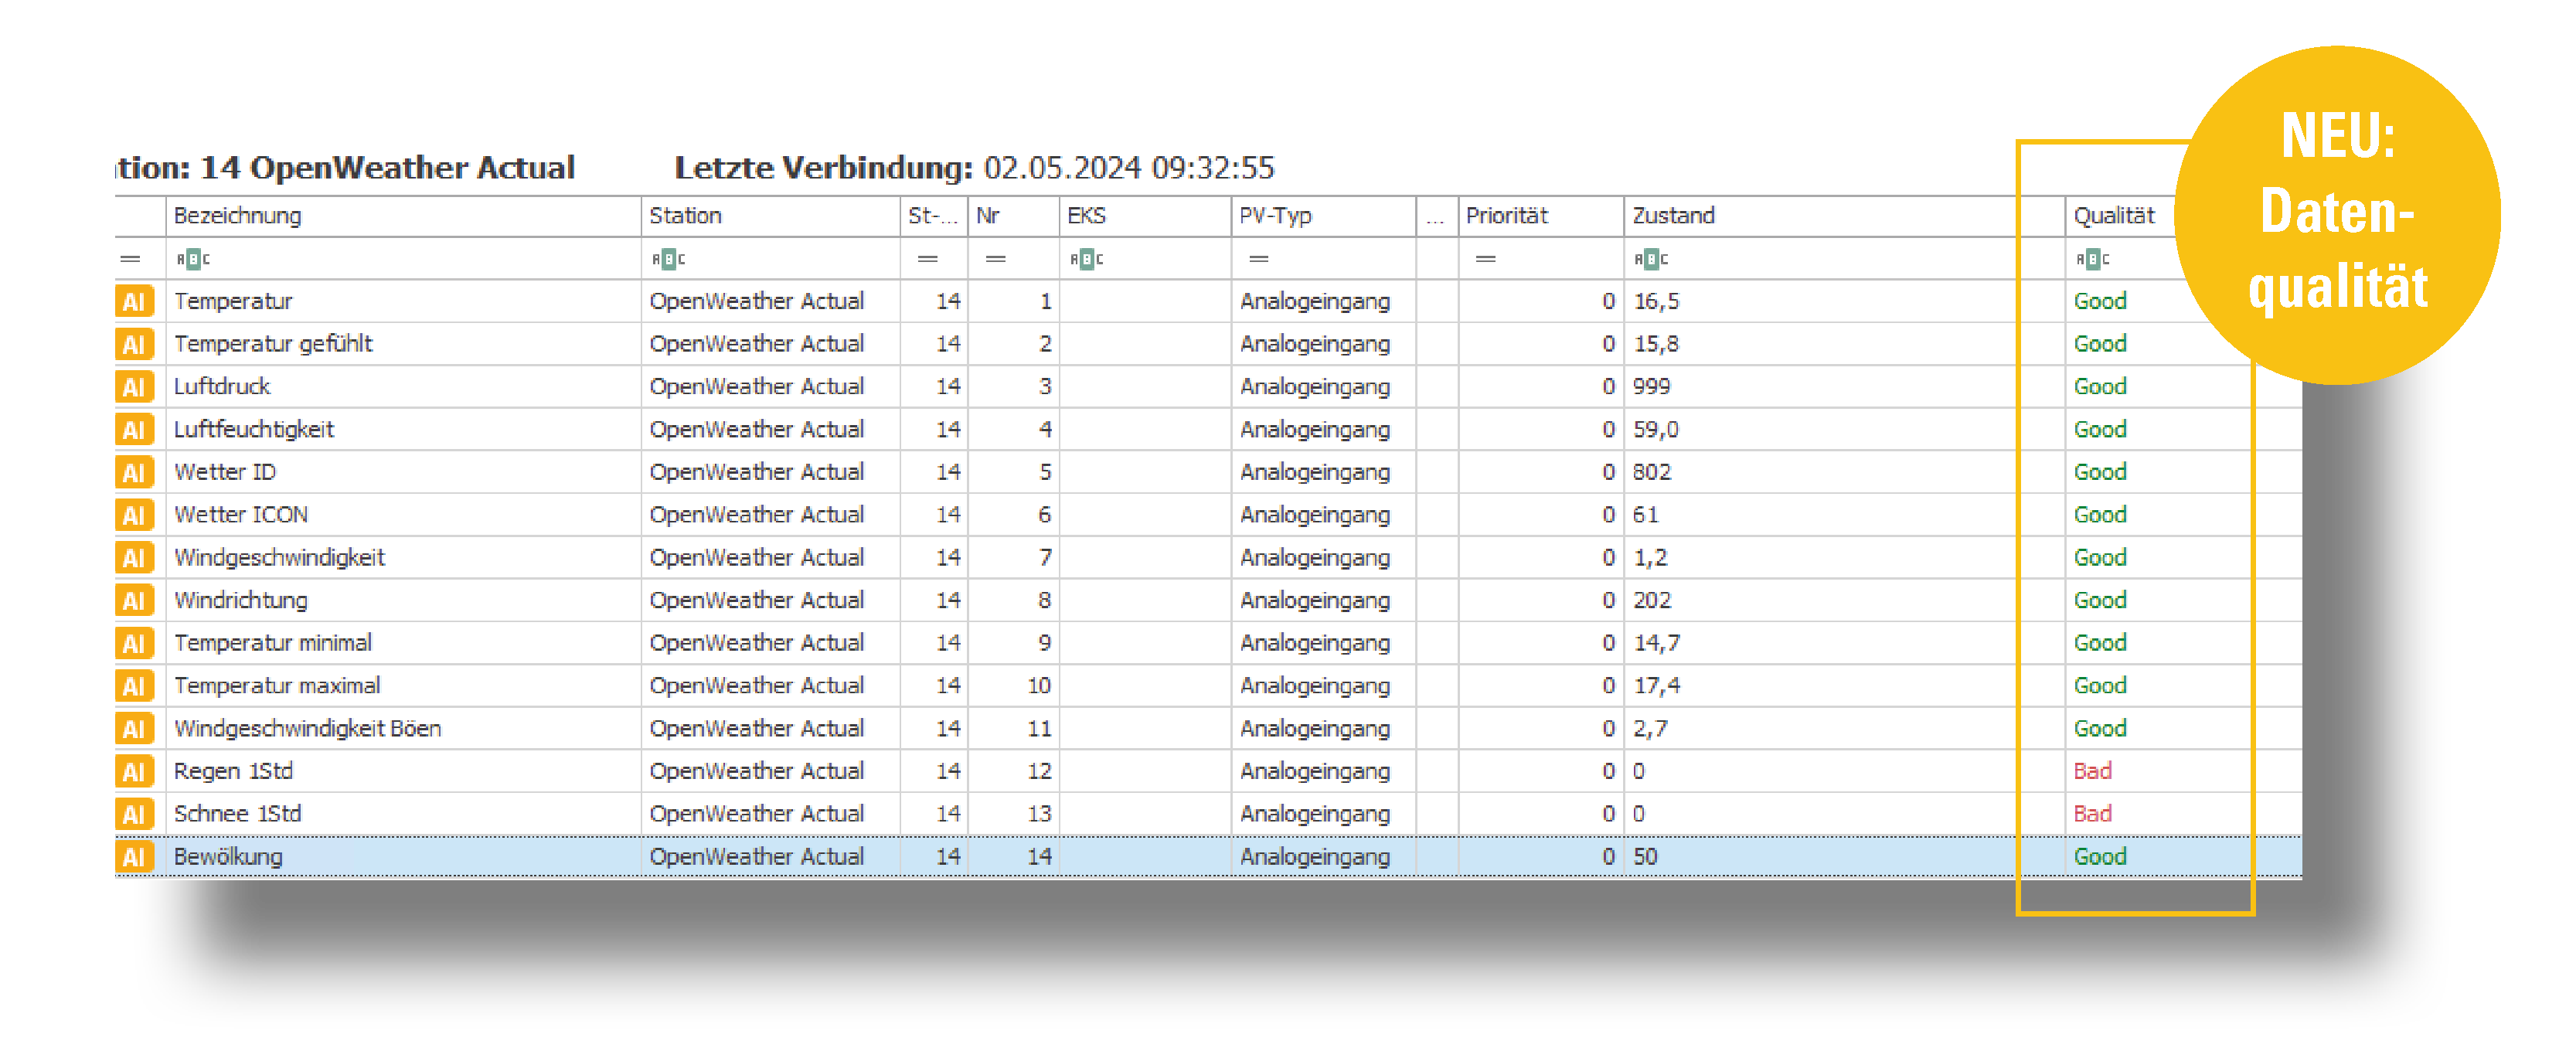The width and height of the screenshot is (2576, 1041).
Task: Click the Qualität filter ABC icon
Action: pos(2092,259)
